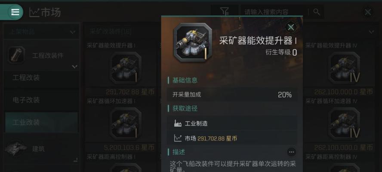Screen dimensions: 382x172
Task: Expand the sort dropdown chevron at top right
Action: point(372,32)
